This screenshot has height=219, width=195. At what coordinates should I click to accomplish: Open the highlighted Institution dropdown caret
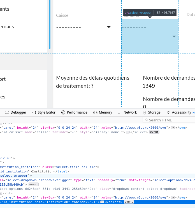pos(174,36)
